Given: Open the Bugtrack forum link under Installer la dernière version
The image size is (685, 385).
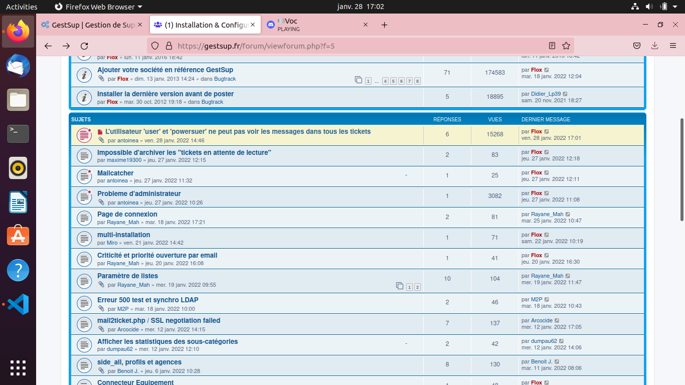Looking at the screenshot, I should 212,102.
